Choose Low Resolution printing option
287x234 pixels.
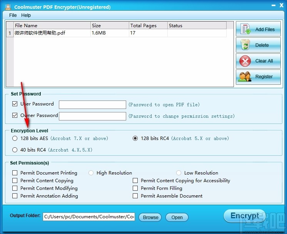[179, 173]
